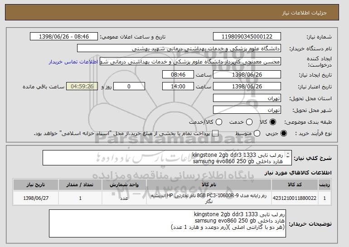Click the نام کالا column header
Screen dimensions: 349x247
pos(209,185)
